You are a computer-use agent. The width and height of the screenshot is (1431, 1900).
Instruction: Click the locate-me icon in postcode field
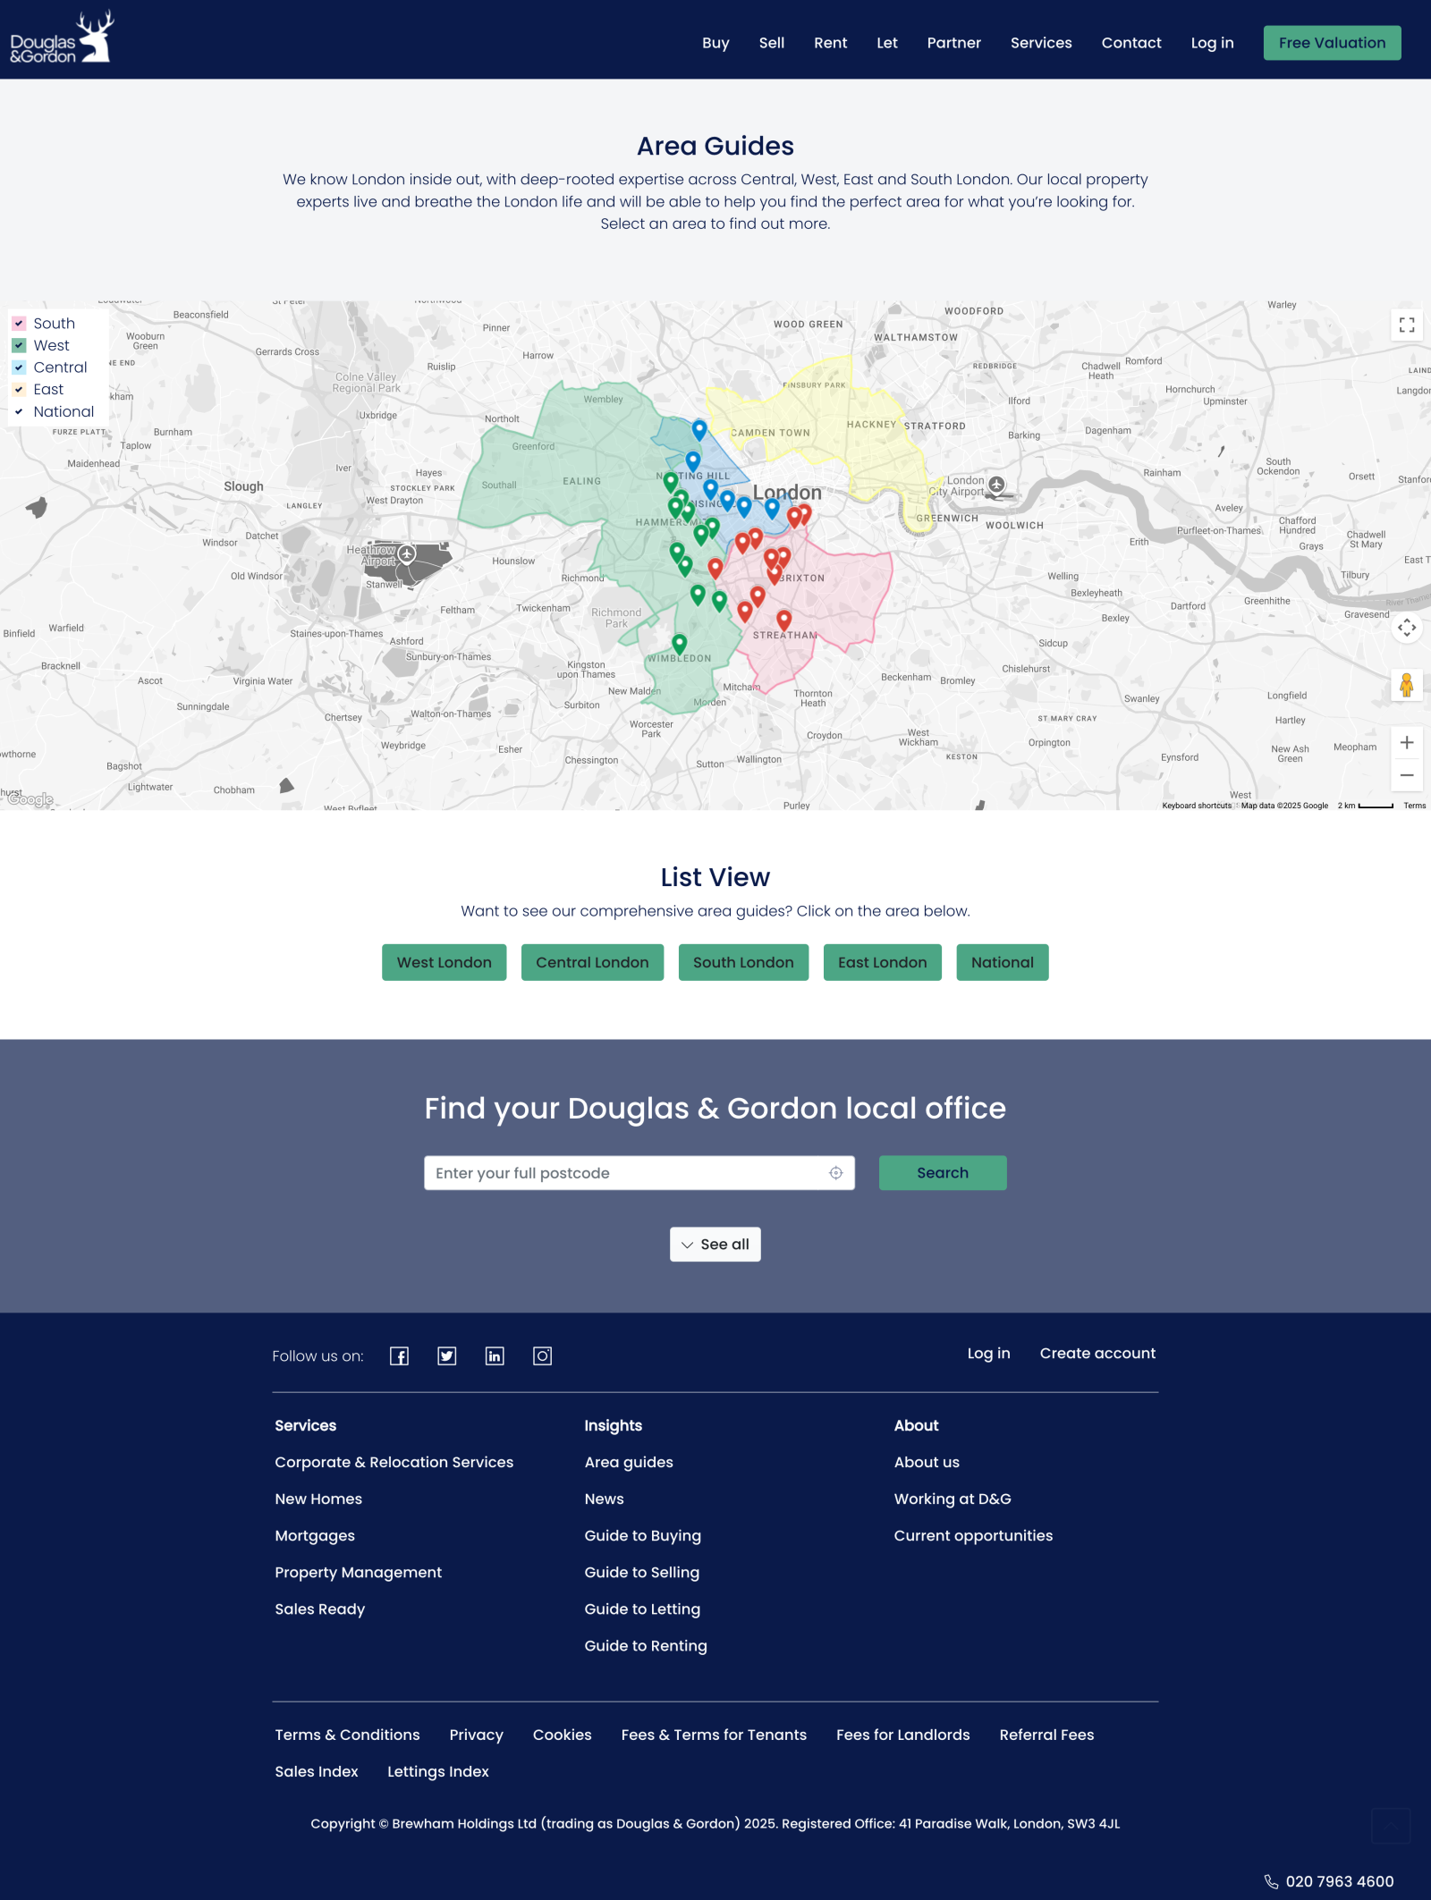[835, 1173]
